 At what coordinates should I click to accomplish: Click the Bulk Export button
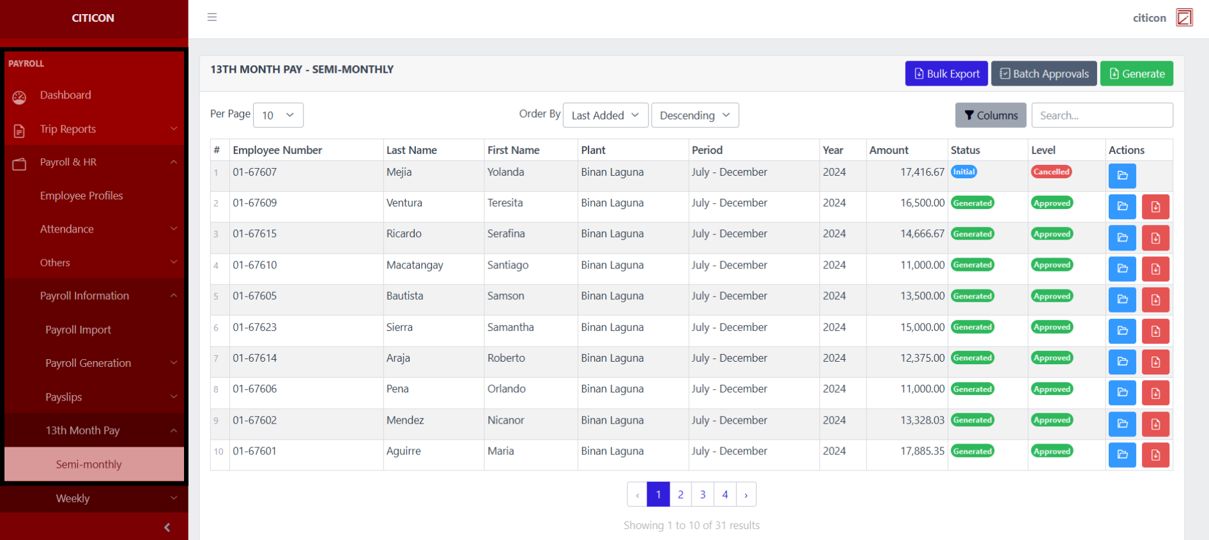pyautogui.click(x=946, y=73)
